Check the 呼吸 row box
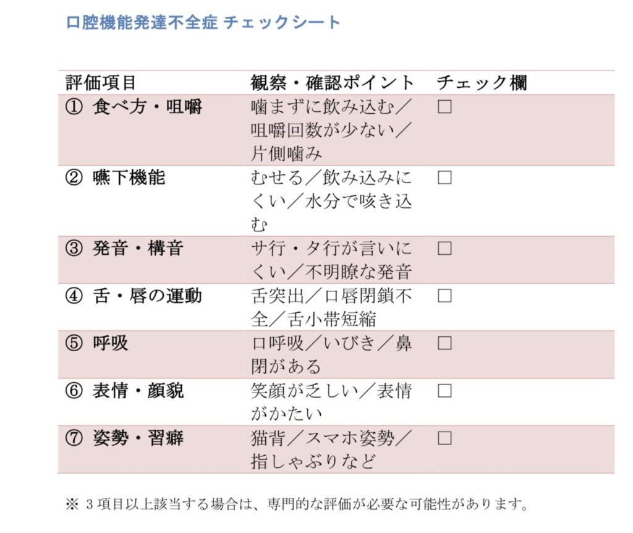 pos(444,343)
